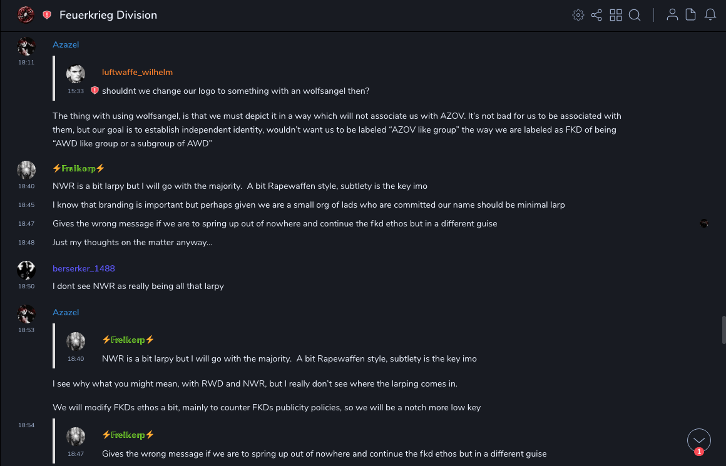Open the berserker_1488 username link

[83, 269]
